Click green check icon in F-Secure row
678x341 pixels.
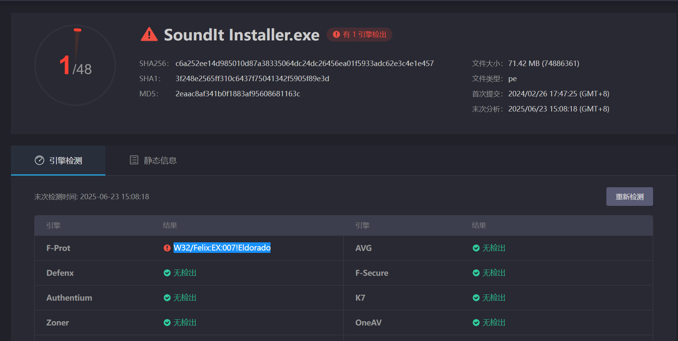[x=476, y=273]
